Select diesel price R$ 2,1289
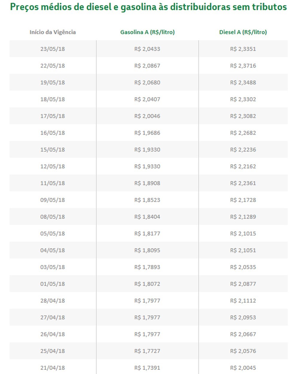 coord(243,217)
